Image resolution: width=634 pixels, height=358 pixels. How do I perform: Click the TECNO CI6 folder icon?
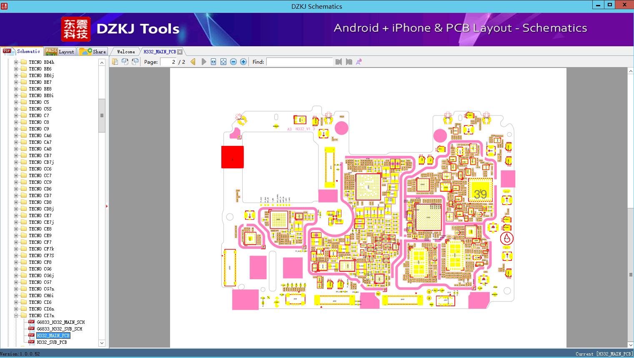coord(24,302)
